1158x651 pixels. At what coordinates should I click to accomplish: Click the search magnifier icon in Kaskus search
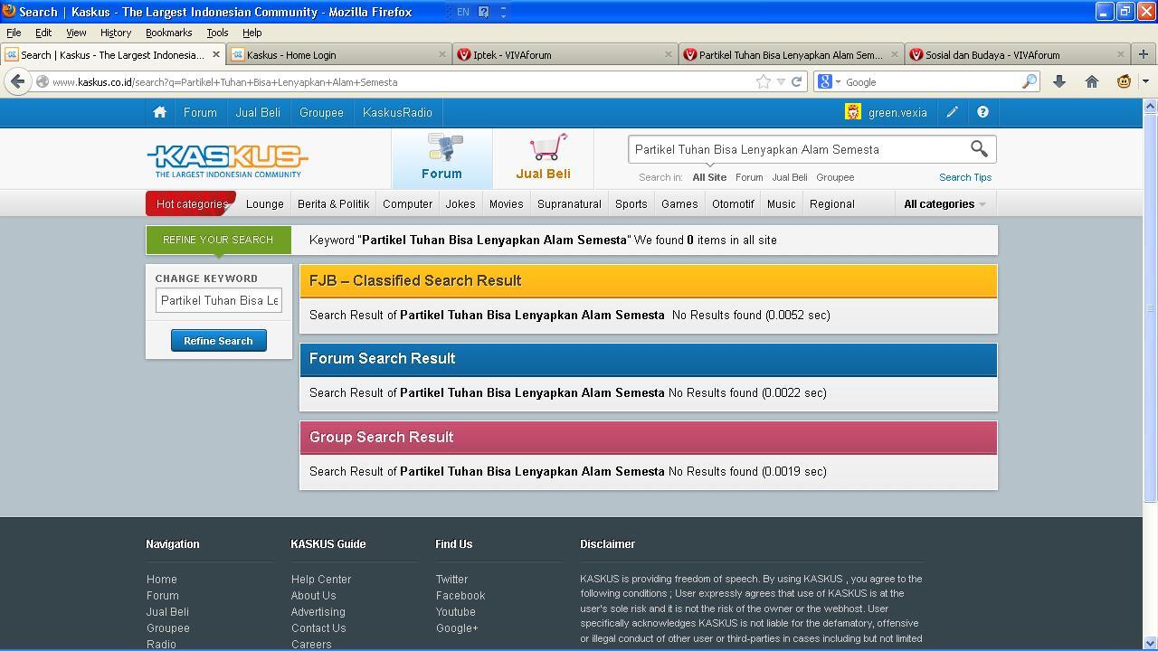pyautogui.click(x=979, y=148)
